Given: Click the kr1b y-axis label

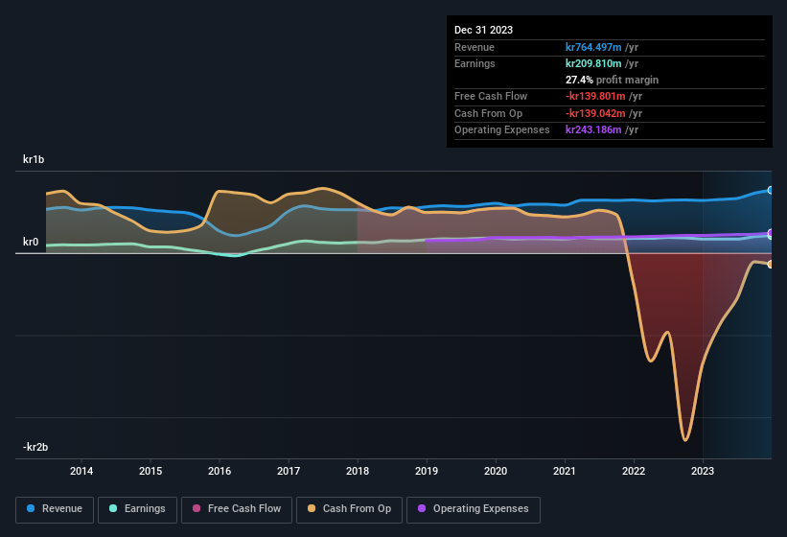Looking at the screenshot, I should (35, 159).
